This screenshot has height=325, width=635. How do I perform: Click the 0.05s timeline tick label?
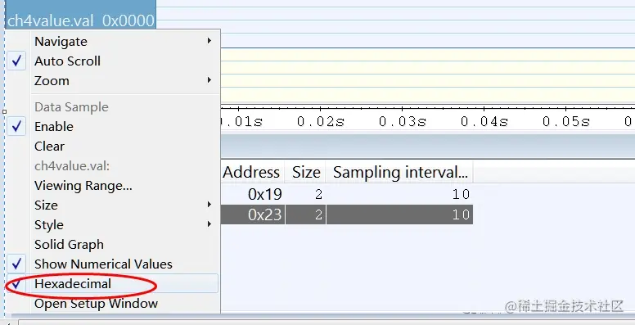click(566, 121)
